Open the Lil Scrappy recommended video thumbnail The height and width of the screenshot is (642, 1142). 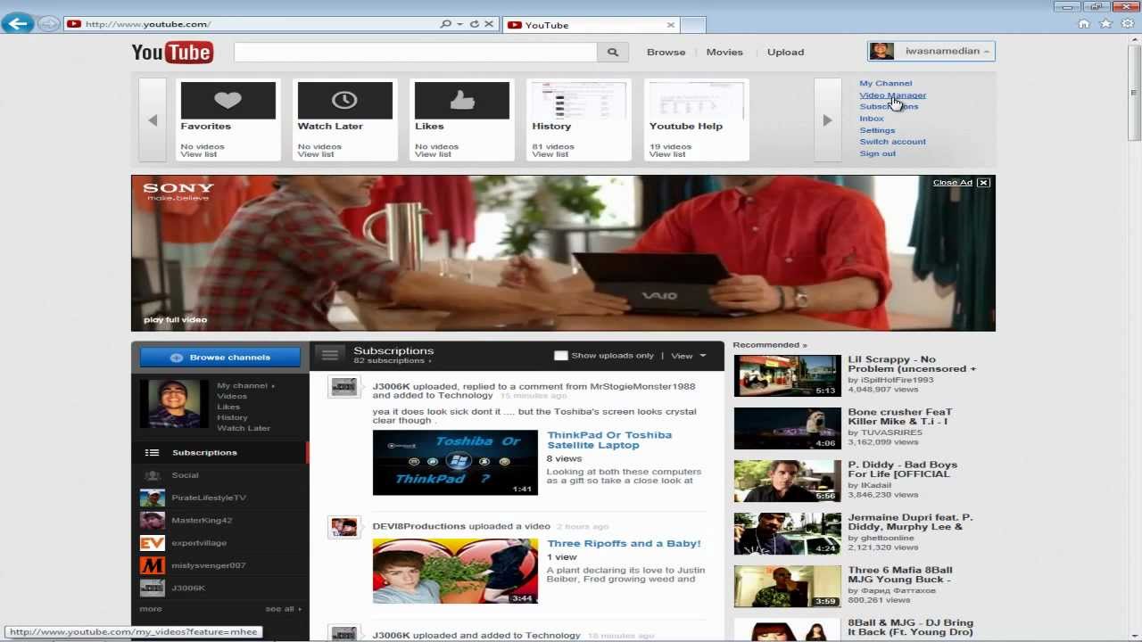click(787, 375)
